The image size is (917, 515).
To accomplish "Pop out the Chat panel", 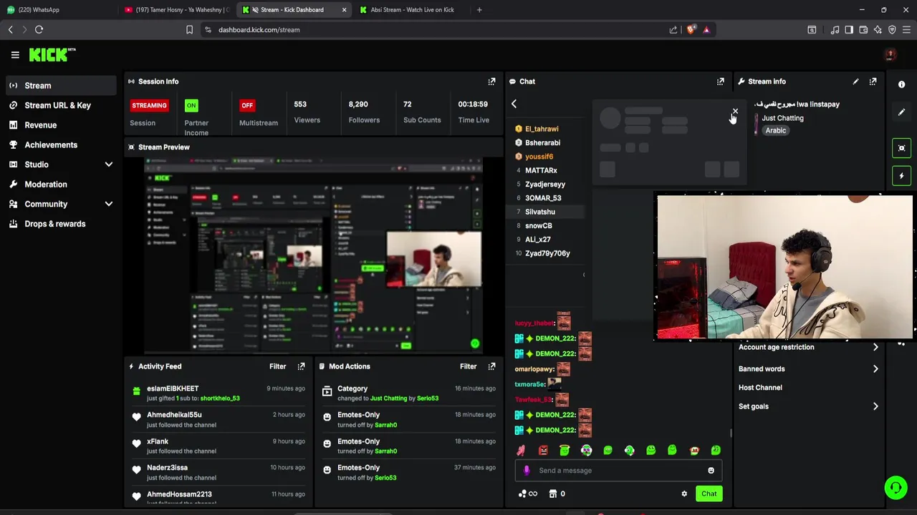I will (720, 82).
